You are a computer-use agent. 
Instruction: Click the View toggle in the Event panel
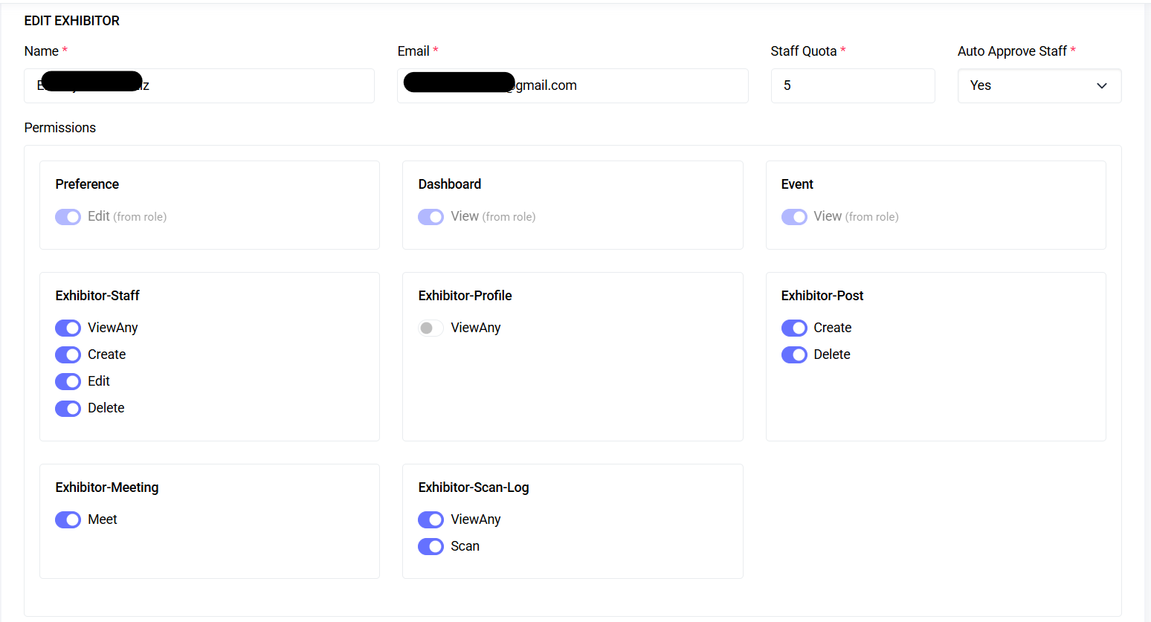point(794,216)
